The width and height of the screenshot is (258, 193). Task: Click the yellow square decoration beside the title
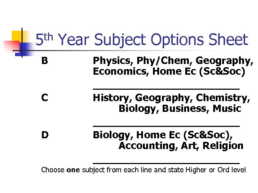(x=16, y=36)
